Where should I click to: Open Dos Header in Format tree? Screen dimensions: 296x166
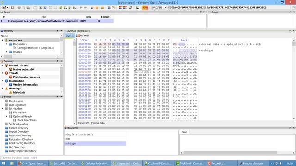[x=16, y=101]
